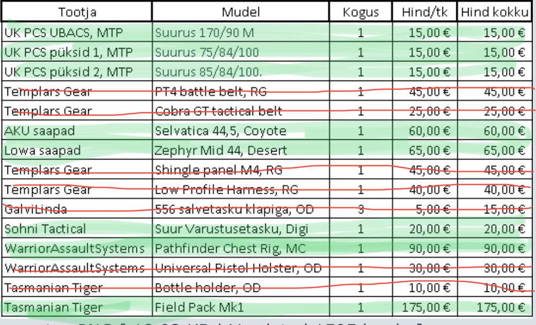Select the "GalviLinda" manufacturer cell

tap(35, 209)
